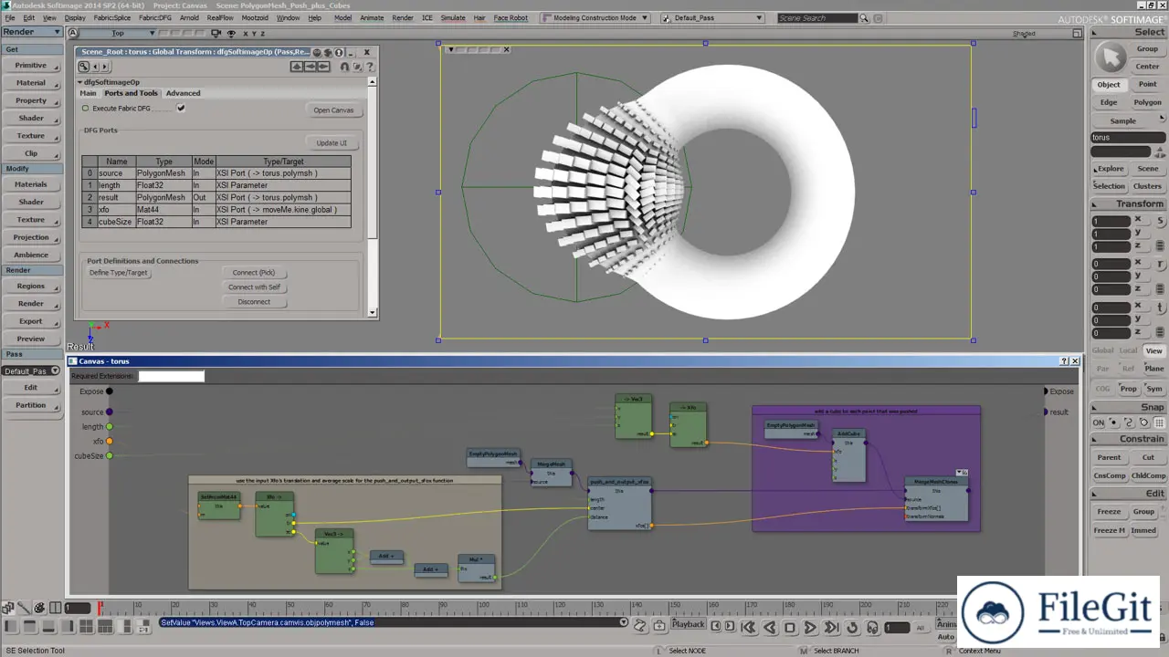The image size is (1169, 657).
Task: Enable Object selection filter
Action: pos(1109,84)
